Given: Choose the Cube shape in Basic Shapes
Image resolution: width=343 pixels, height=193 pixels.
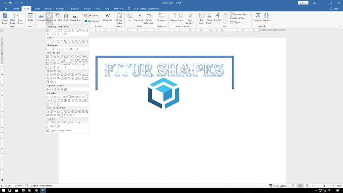Looking at the screenshot, I should click(87, 60).
